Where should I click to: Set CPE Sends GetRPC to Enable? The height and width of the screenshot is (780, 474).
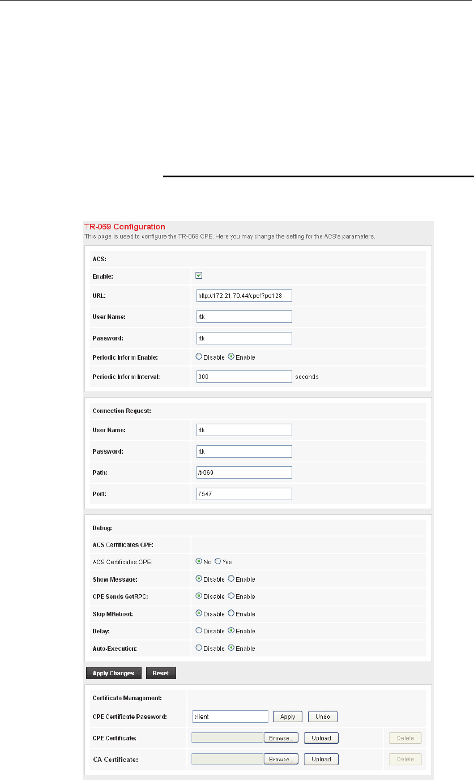point(231,596)
